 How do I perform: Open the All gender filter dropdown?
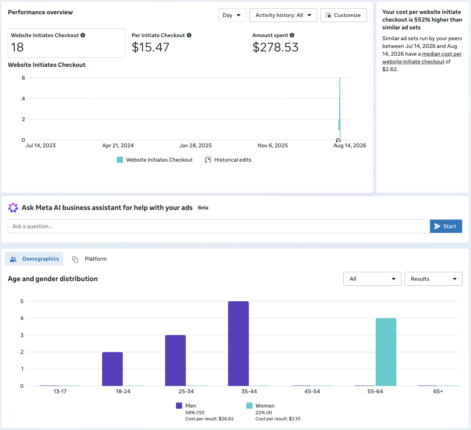point(372,279)
